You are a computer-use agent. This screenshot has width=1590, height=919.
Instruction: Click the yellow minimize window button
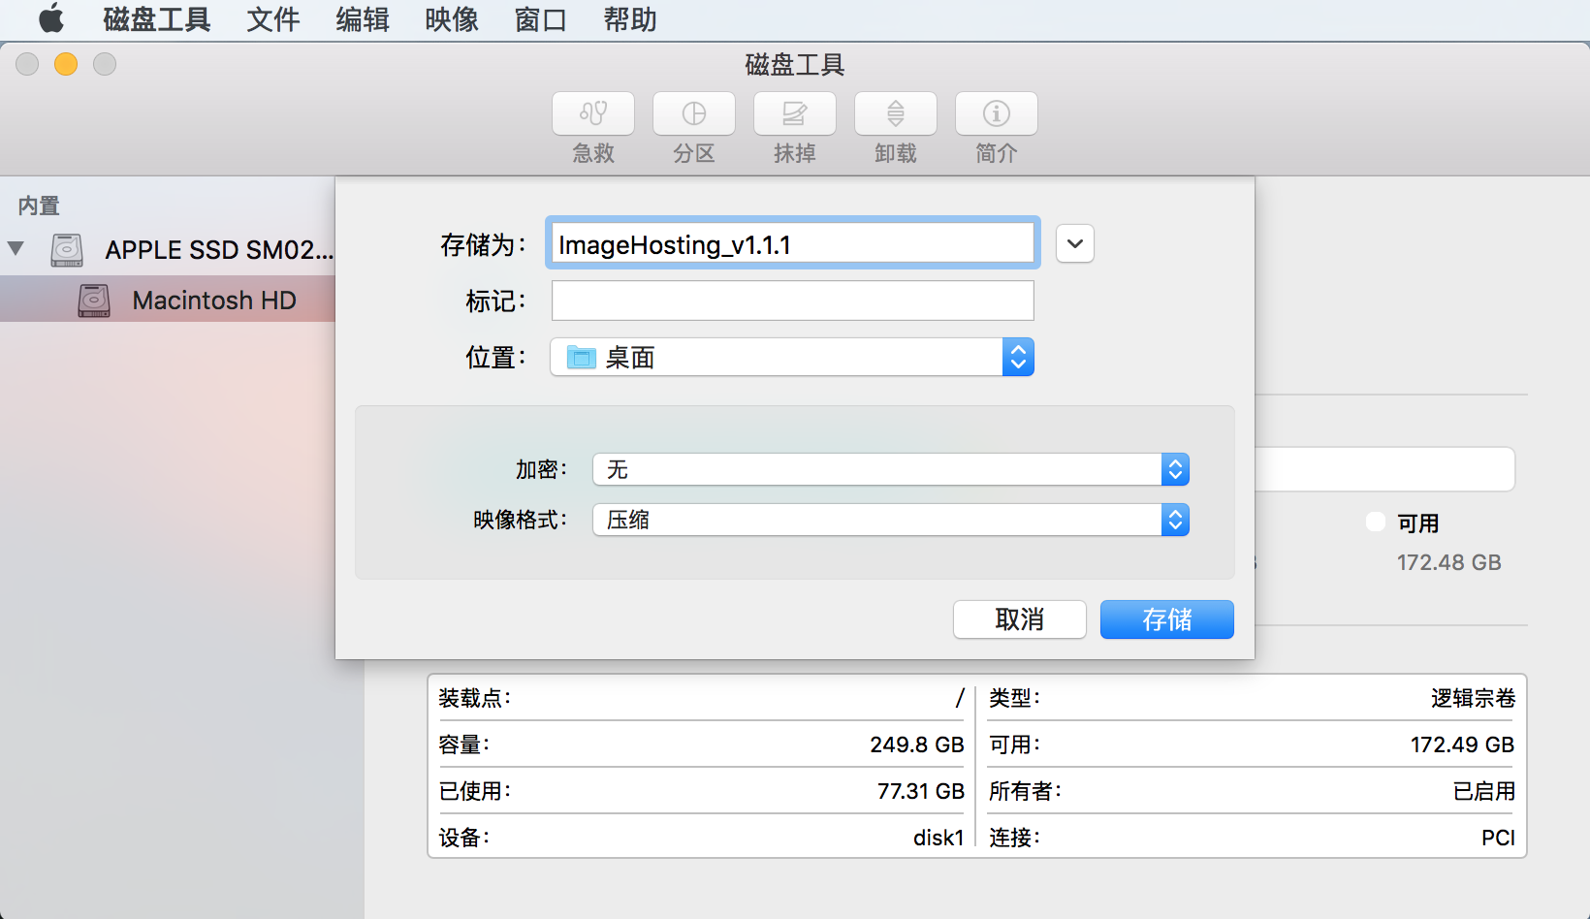66,64
